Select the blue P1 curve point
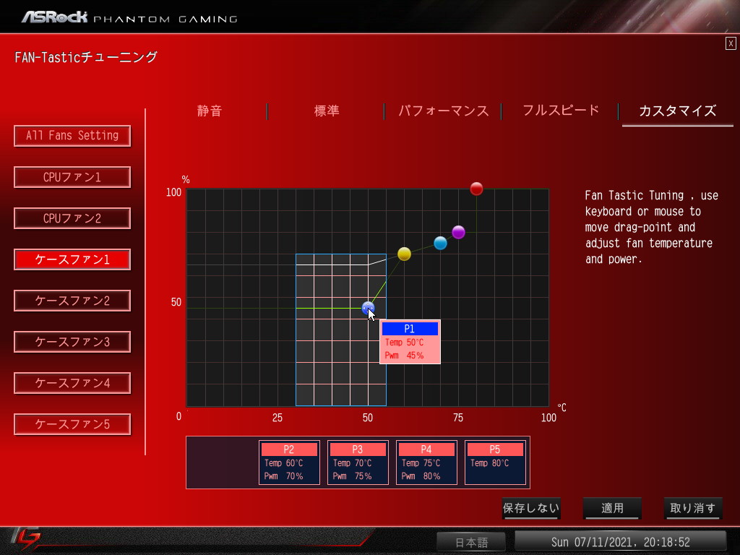This screenshot has width=740, height=555. click(368, 308)
